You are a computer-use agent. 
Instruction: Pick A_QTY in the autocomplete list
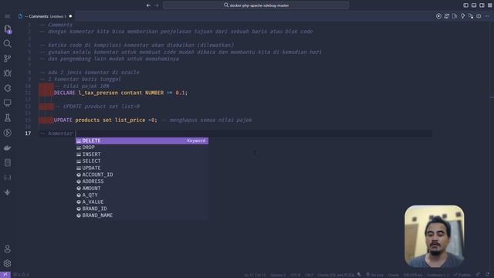142,195
